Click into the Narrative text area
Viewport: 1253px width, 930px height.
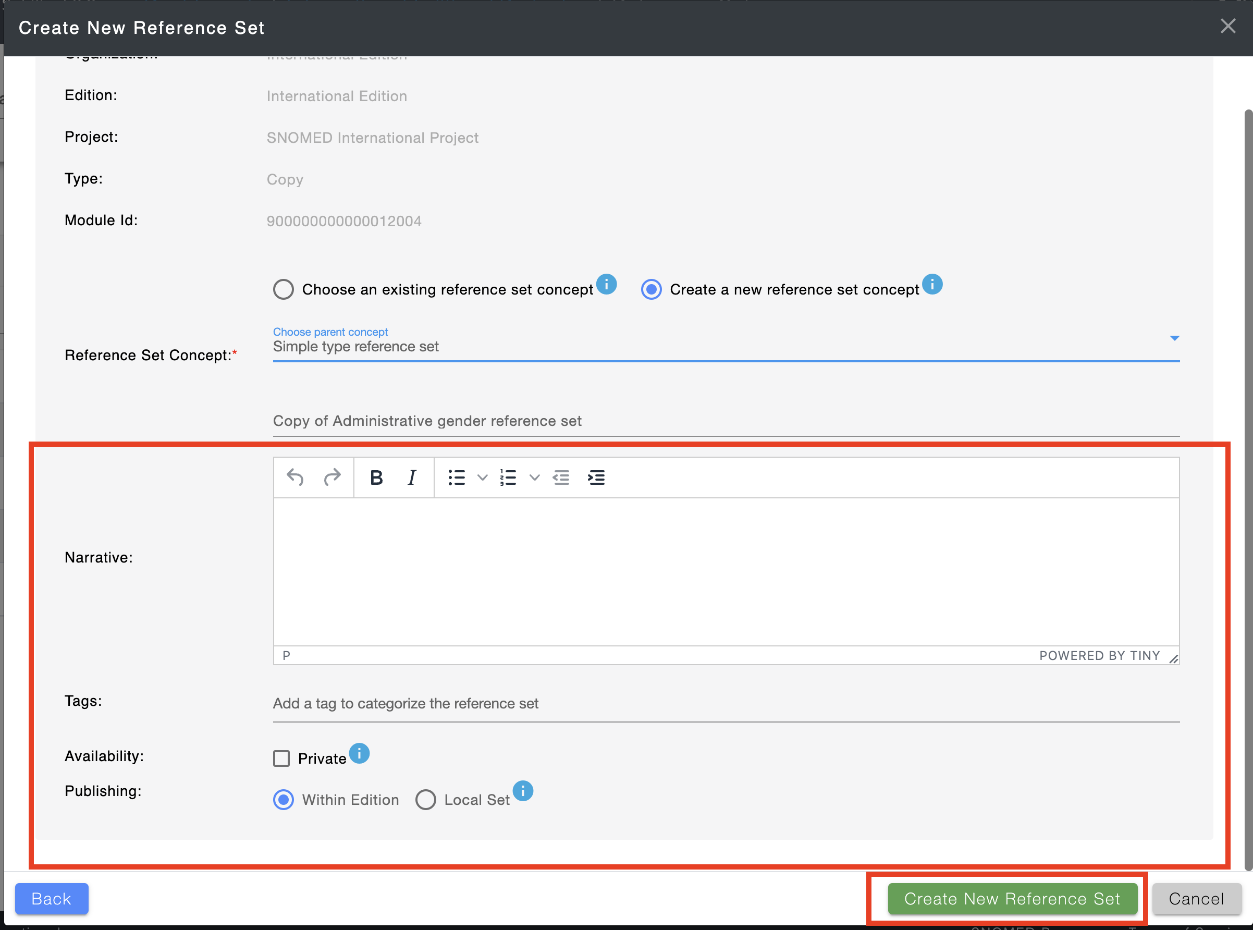[x=726, y=571]
